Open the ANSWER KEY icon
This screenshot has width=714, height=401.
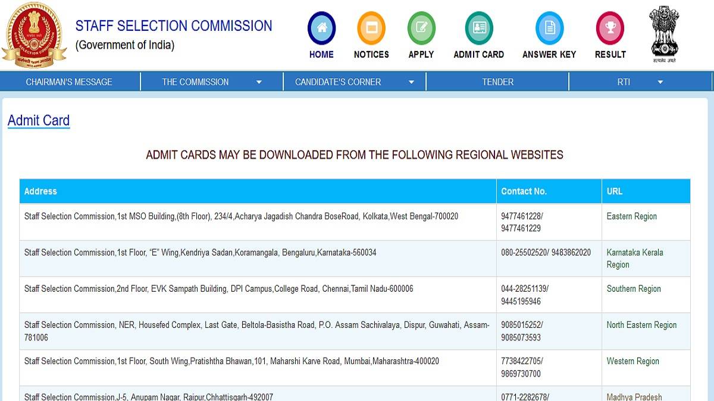coord(549,27)
